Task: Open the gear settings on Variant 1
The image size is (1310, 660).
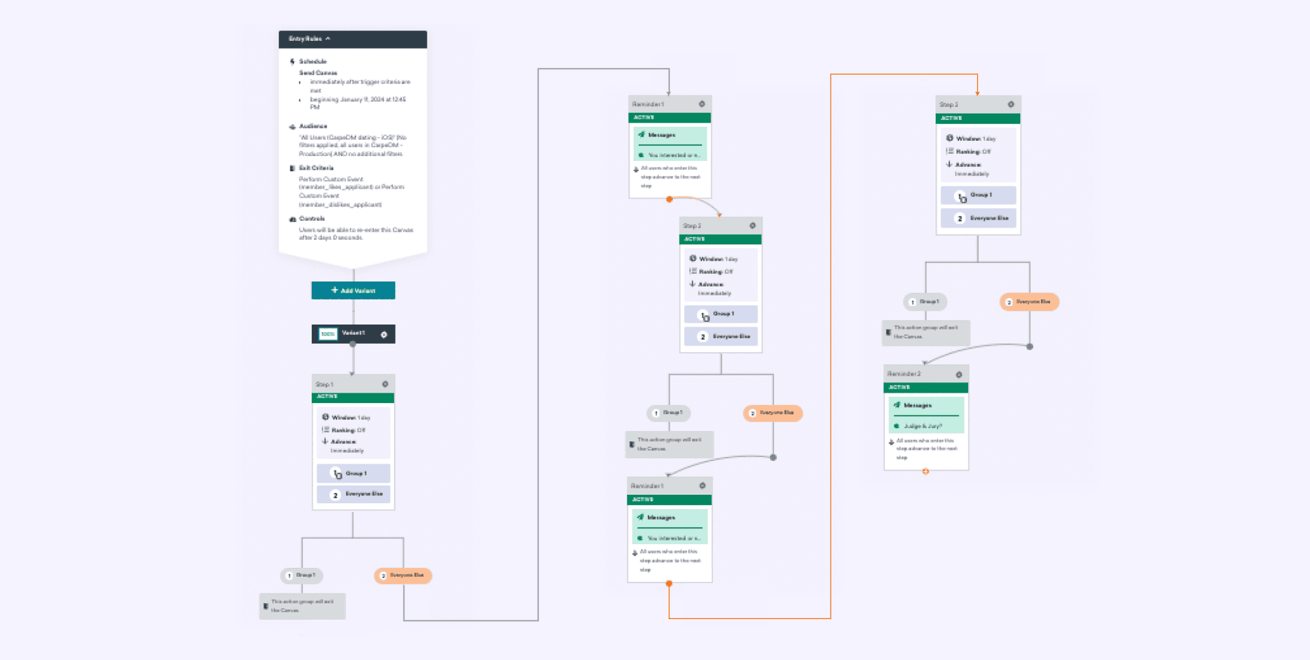Action: pos(383,334)
